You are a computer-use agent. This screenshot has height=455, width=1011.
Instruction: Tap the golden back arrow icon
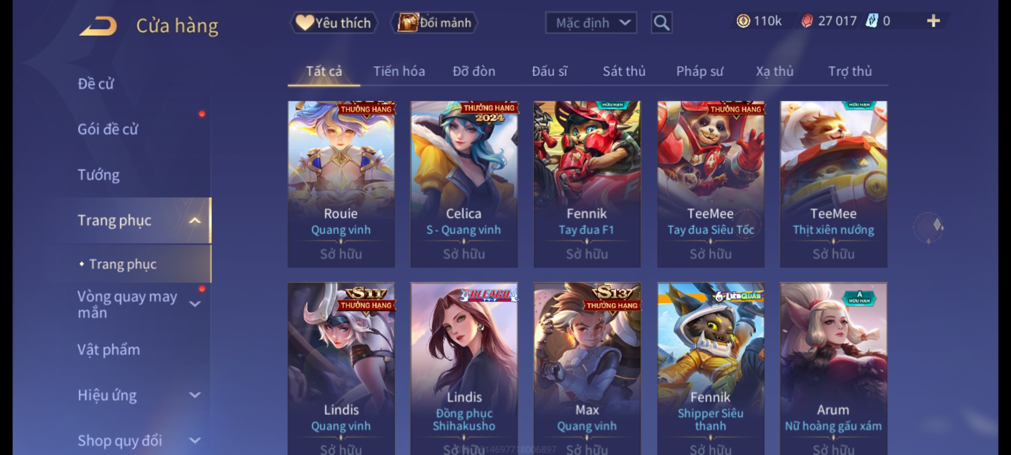click(98, 26)
